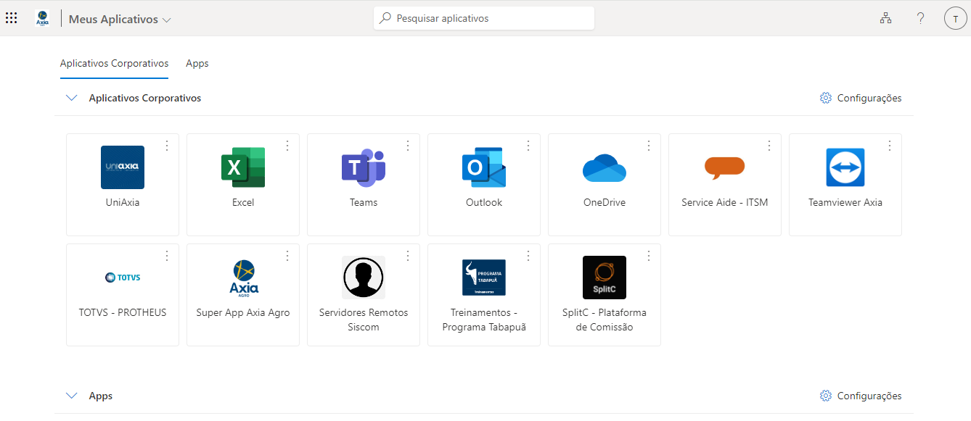Viewport: 971px width, 421px height.
Task: Open the OneDrive cloud icon
Action: coord(605,168)
